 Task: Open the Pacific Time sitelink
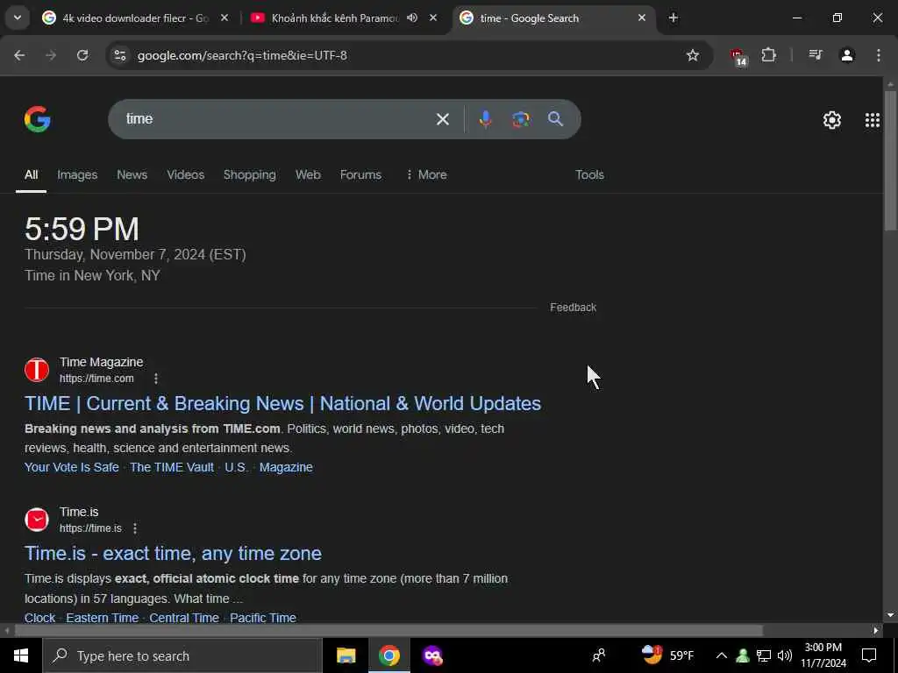coord(263,618)
